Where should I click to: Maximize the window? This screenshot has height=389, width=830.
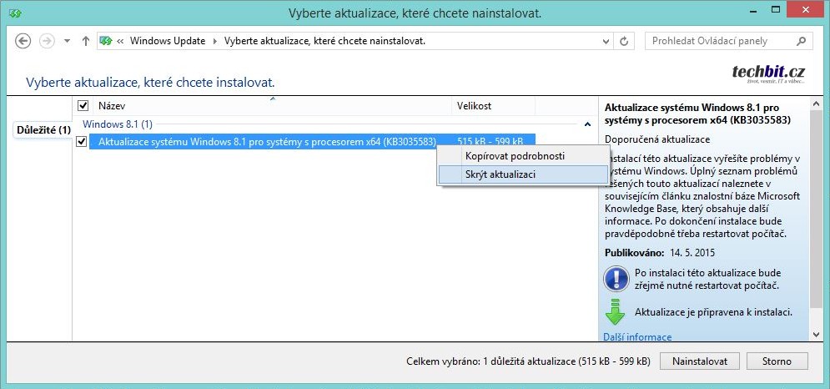776,9
